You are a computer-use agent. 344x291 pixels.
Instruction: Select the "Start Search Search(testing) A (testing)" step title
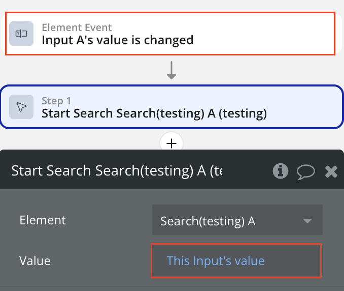pyautogui.click(x=154, y=113)
